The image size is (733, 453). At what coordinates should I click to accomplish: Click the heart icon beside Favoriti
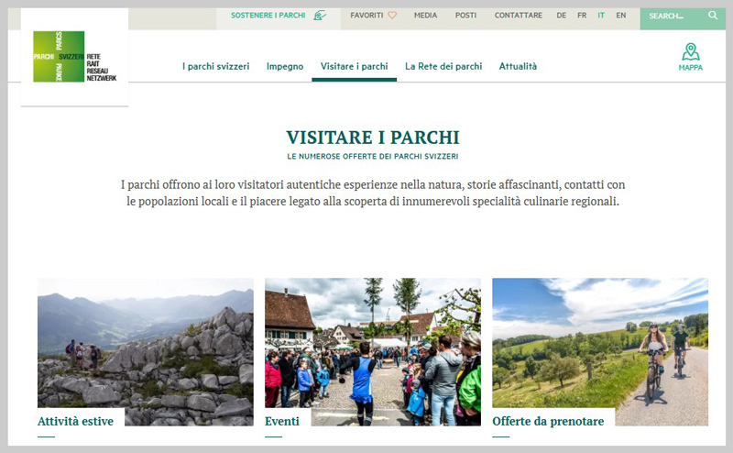click(392, 16)
